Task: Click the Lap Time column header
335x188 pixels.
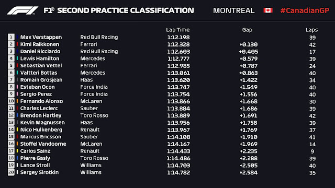Action: point(178,30)
